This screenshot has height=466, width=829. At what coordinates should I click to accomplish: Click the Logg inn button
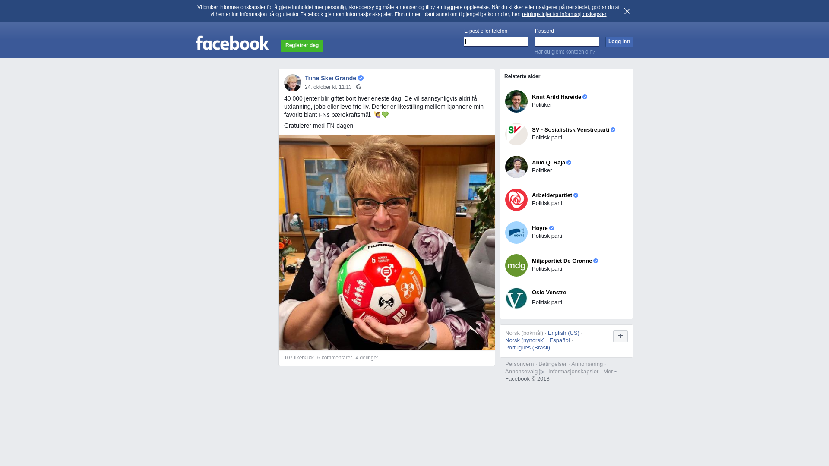[x=619, y=42]
